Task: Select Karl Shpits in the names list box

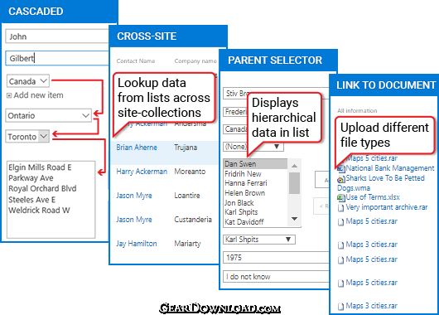Action: (241, 212)
